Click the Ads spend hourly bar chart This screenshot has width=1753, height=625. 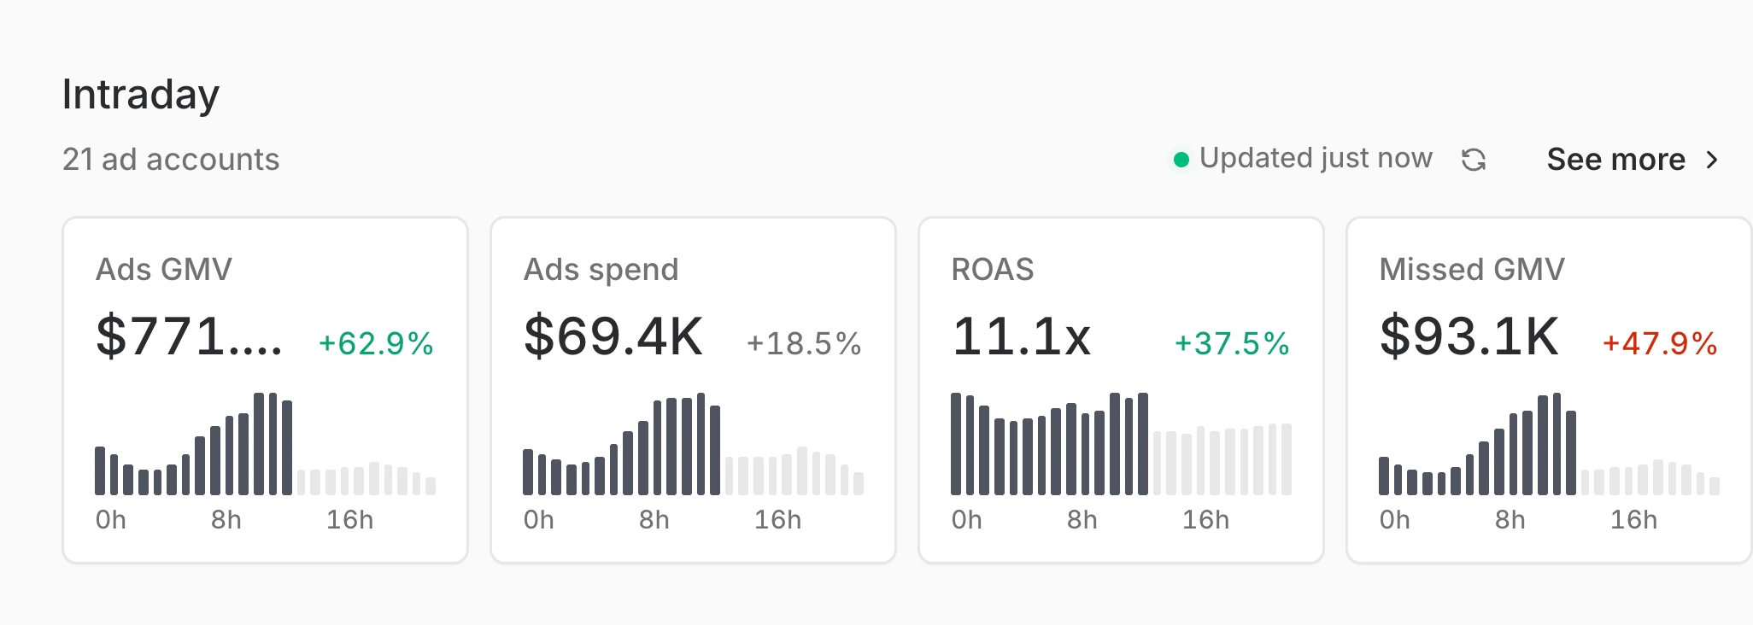pyautogui.click(x=694, y=444)
